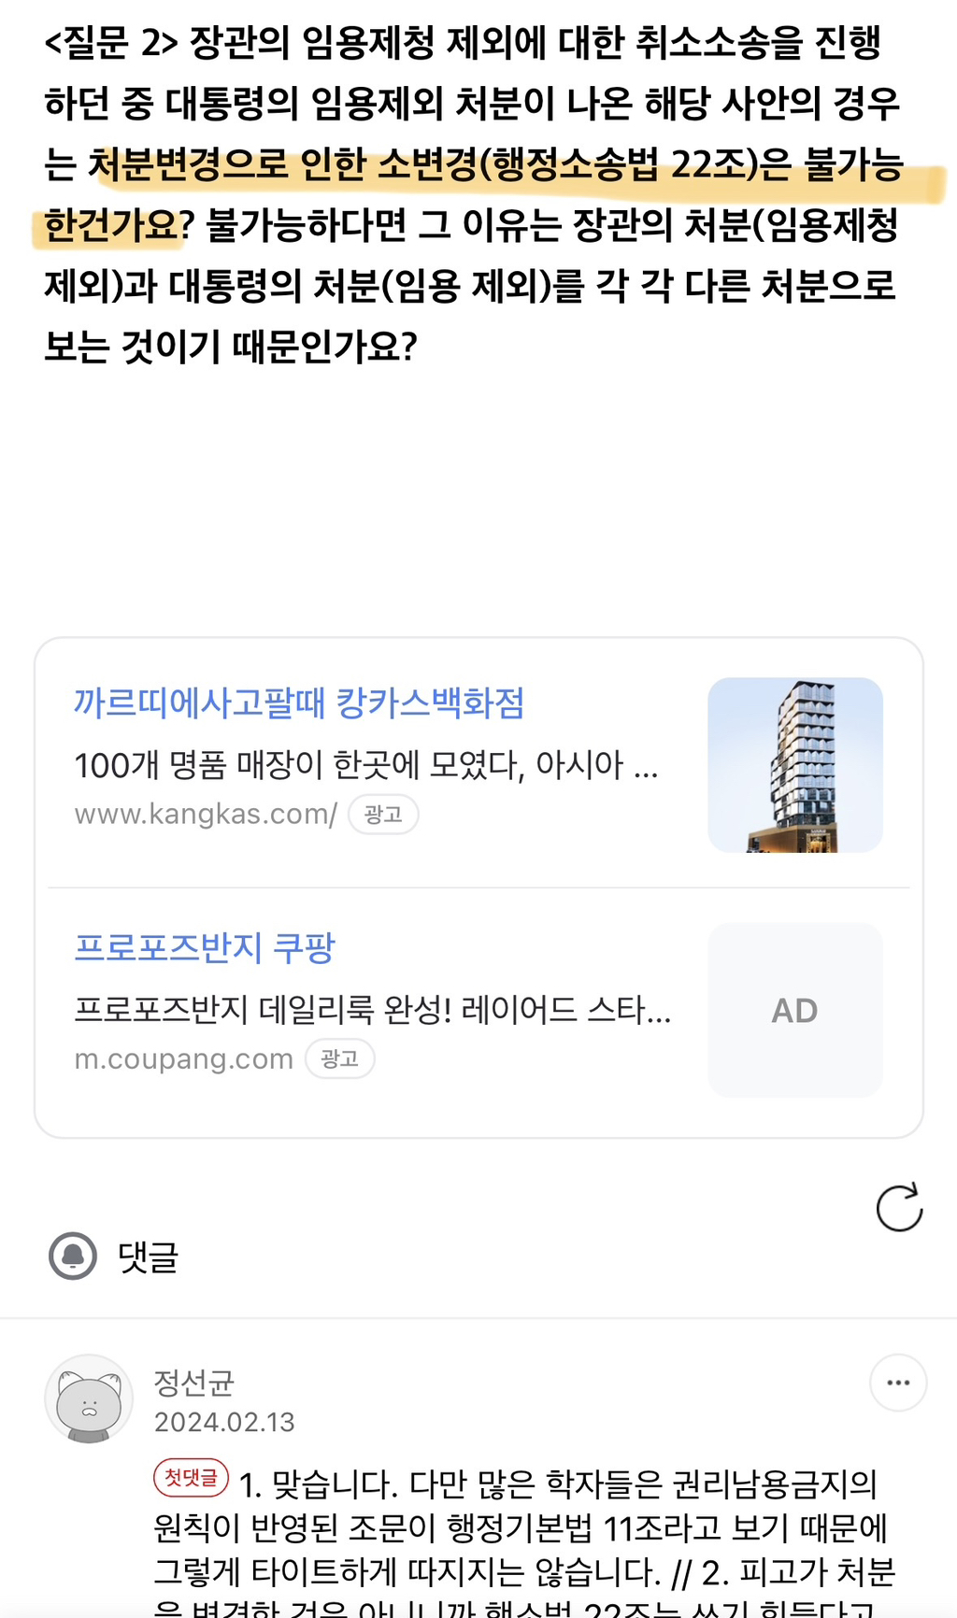Click the 100개 명품 매장 ad description
The height and width of the screenshot is (1618, 957).
tap(365, 765)
